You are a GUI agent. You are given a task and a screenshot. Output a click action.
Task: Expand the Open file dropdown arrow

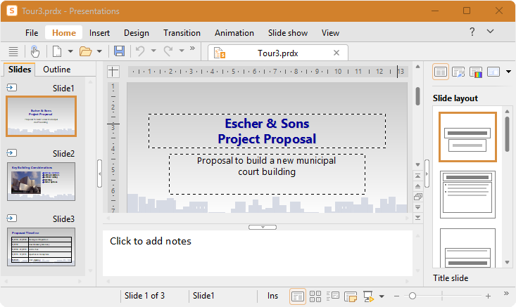99,51
